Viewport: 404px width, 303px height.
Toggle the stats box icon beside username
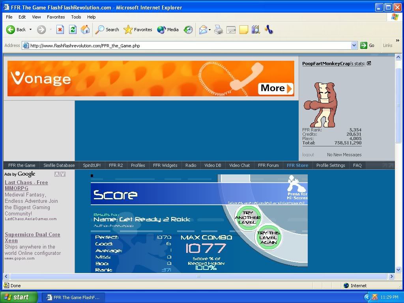coord(369,64)
